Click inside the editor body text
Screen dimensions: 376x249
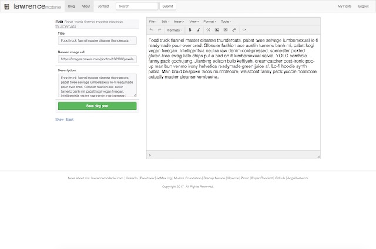pyautogui.click(x=233, y=59)
